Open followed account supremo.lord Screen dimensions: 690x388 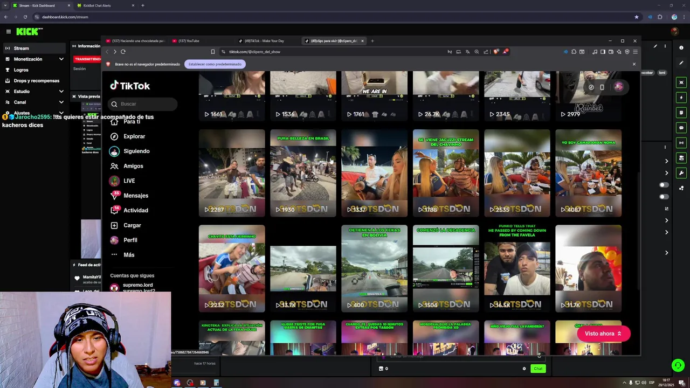coord(137,285)
